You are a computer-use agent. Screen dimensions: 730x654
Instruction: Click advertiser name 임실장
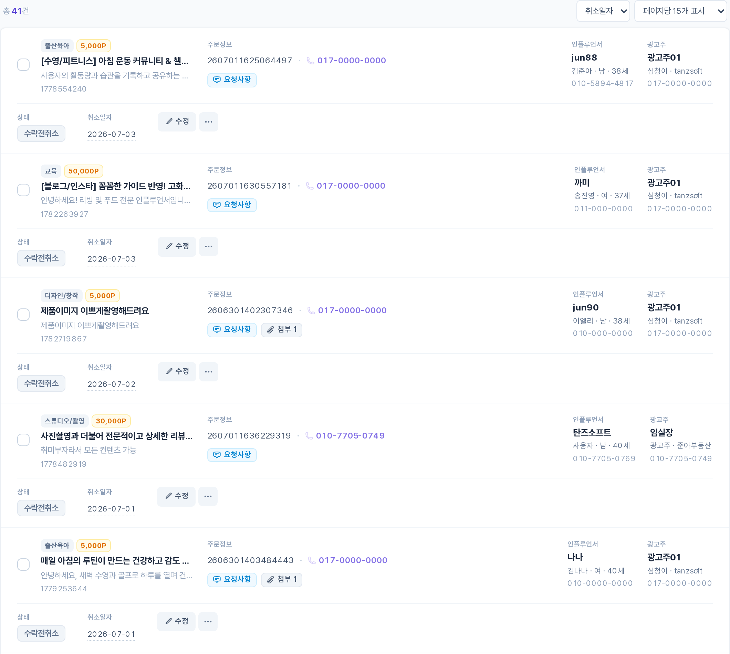tap(661, 432)
